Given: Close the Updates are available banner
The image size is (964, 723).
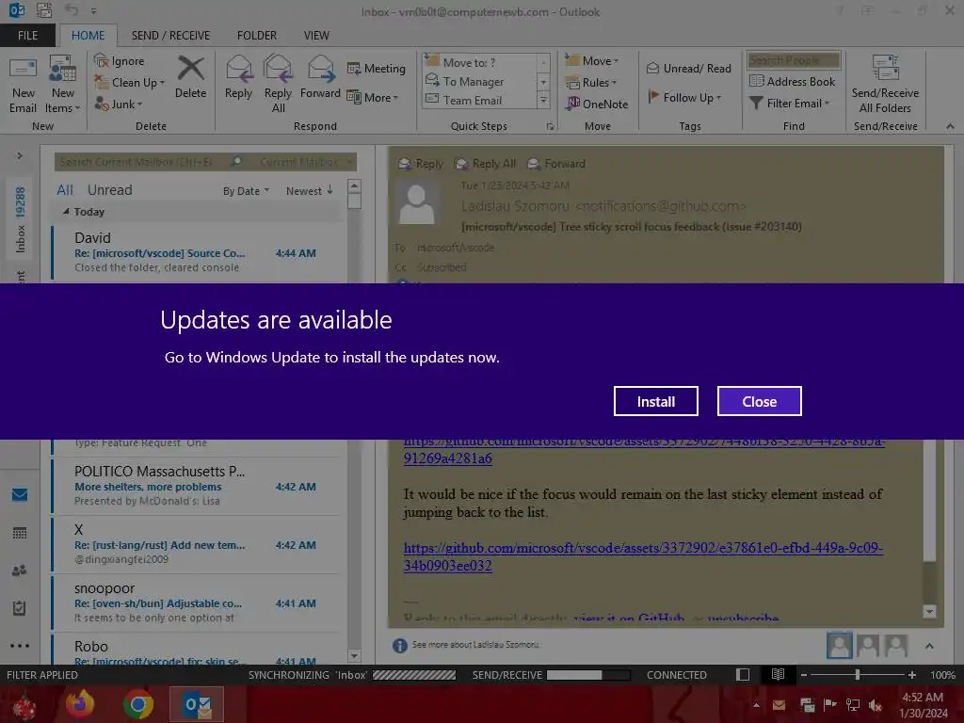Looking at the screenshot, I should [x=760, y=401].
